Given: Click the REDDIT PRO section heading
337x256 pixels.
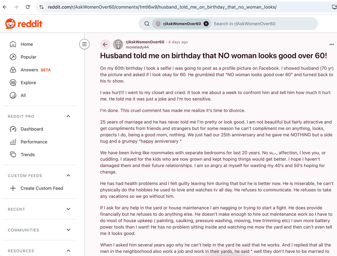Looking at the screenshot, I should click(21, 116).
